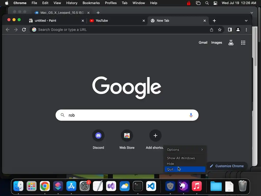Open Weather app in the dock
The height and width of the screenshot is (196, 261).
pyautogui.click(x=124, y=186)
